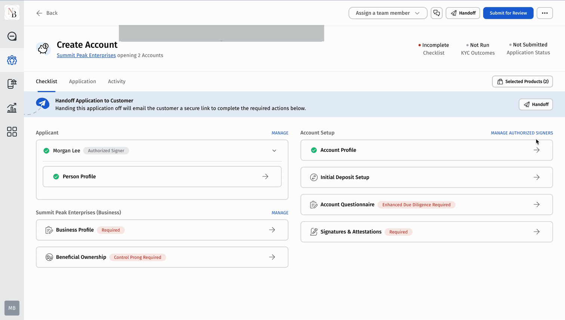Open the people group sidebar icon
This screenshot has height=320, width=565.
pyautogui.click(x=12, y=60)
